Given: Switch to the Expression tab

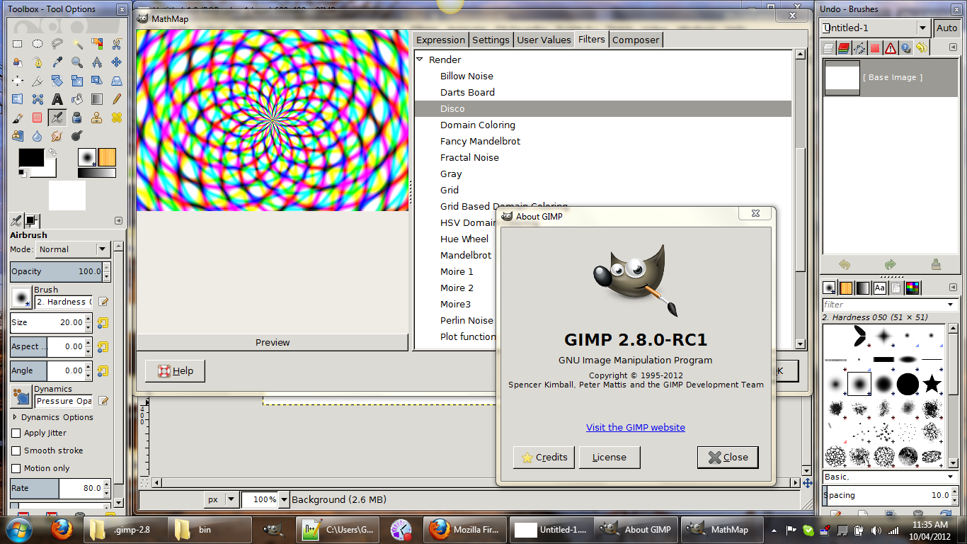Looking at the screenshot, I should pyautogui.click(x=441, y=40).
